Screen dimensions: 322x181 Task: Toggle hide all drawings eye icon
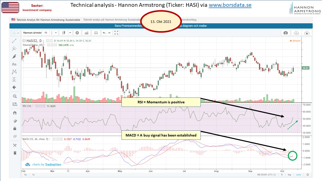pos(14,136)
